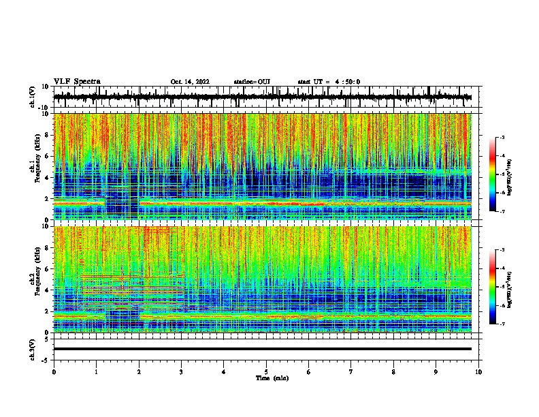Click tick label '8' on the Time axis
The width and height of the screenshot is (539, 417).
393,372
